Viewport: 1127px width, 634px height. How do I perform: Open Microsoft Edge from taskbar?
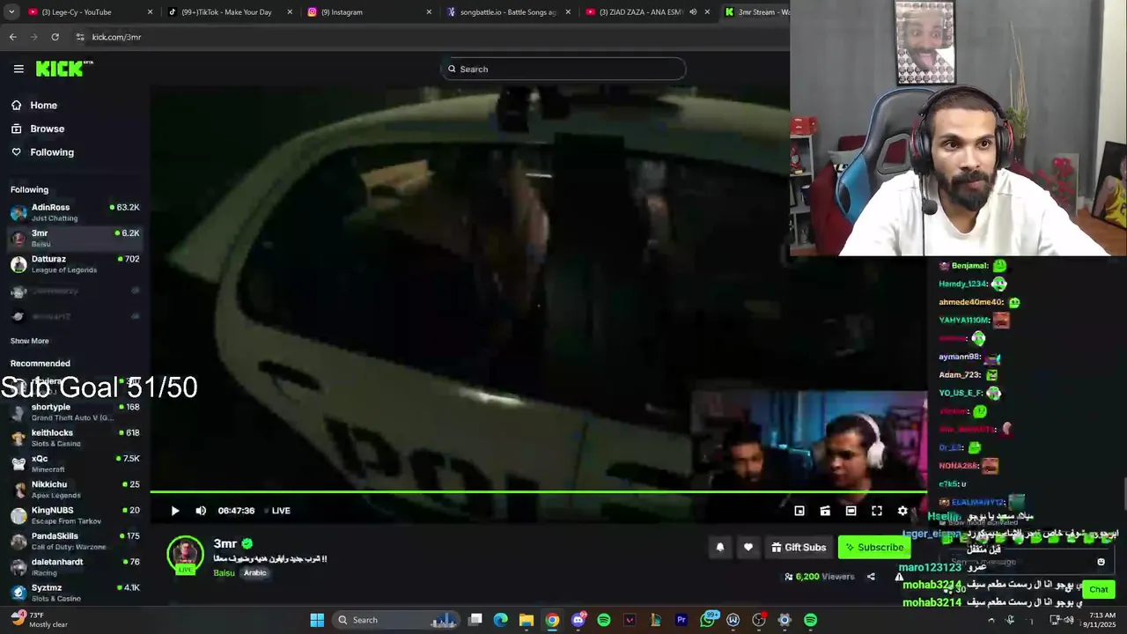tap(501, 620)
